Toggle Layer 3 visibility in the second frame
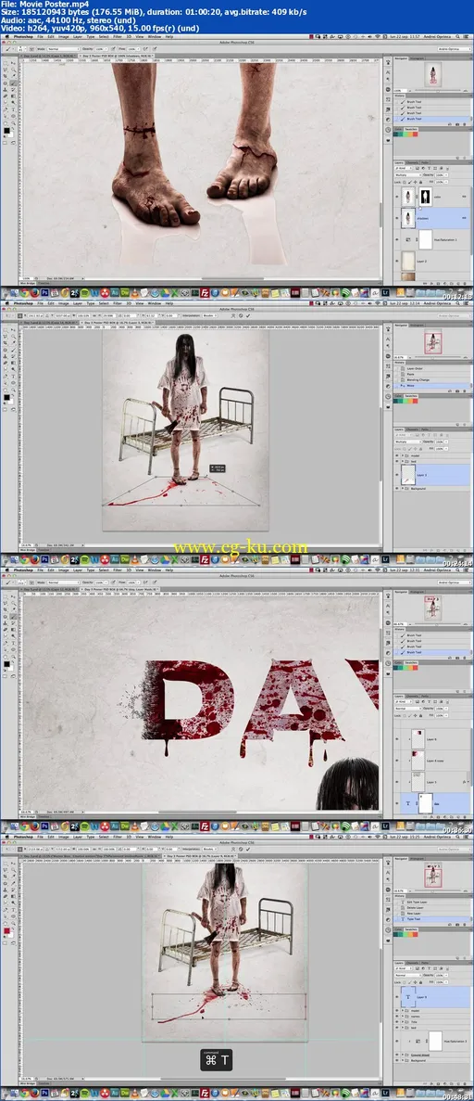The image size is (474, 1101). coord(395,476)
